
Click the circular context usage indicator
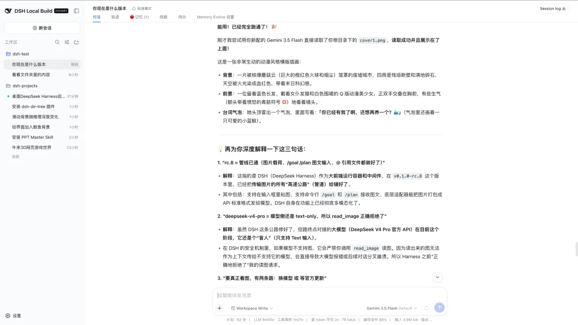(427, 308)
